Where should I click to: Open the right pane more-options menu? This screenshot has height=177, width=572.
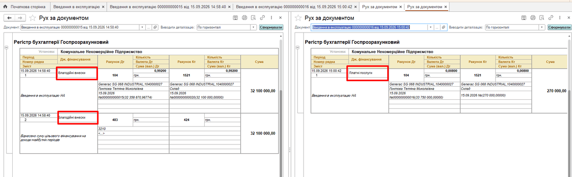point(560,18)
